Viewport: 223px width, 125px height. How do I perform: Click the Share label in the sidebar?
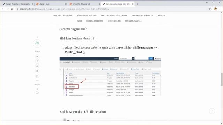click(x=37, y=51)
